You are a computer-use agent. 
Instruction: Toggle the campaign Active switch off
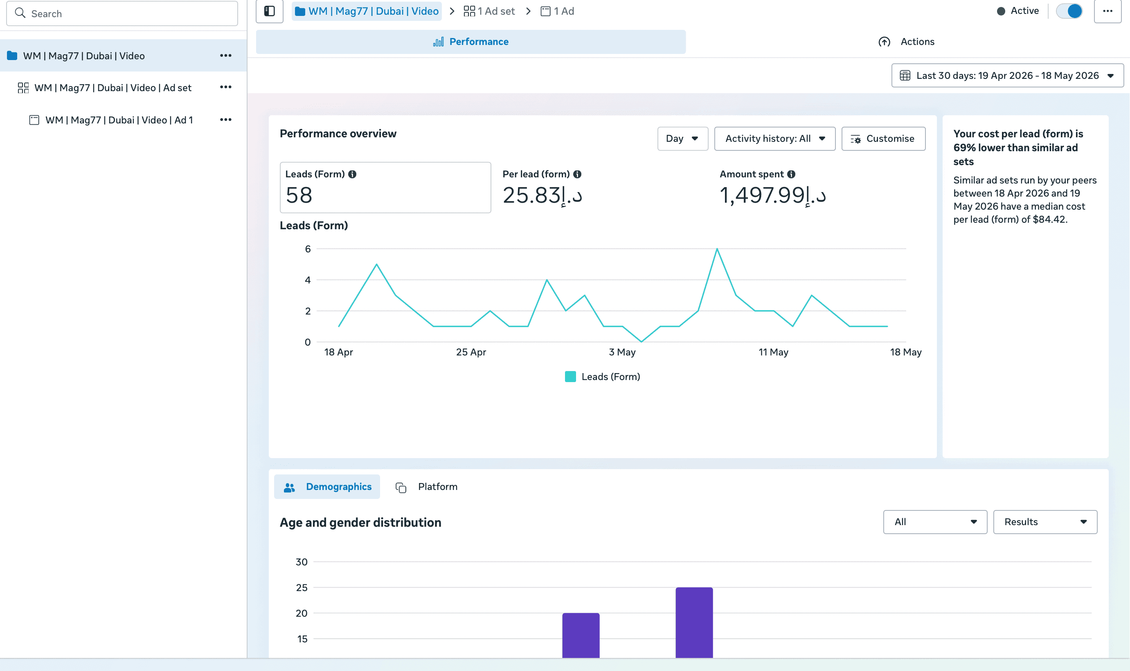(x=1069, y=11)
